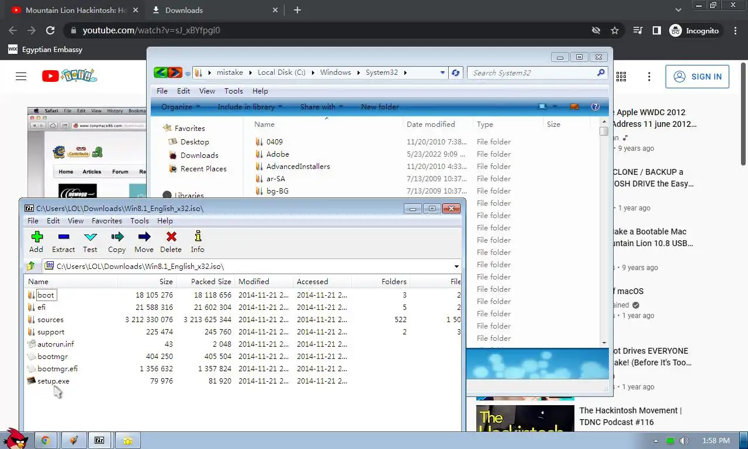Viewport: 748px width, 449px height.
Task: Select setup.exe in the archive list
Action: point(53,381)
